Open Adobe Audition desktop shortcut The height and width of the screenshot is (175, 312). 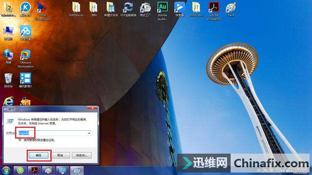162,11
